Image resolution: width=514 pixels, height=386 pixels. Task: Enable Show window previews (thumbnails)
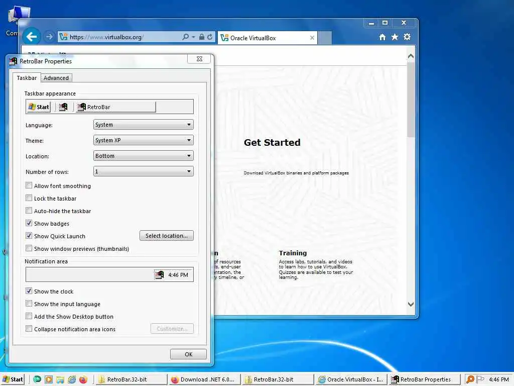click(29, 248)
